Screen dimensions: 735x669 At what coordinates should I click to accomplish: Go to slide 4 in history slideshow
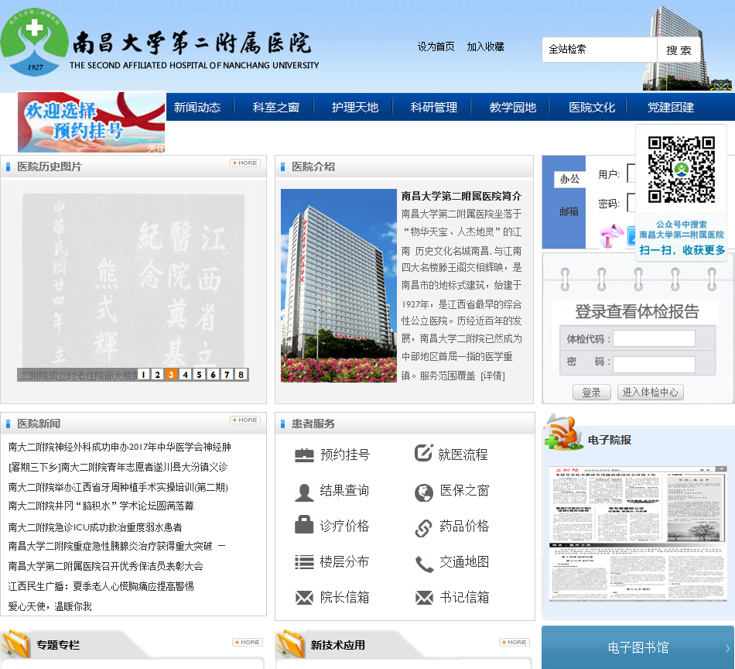[185, 375]
